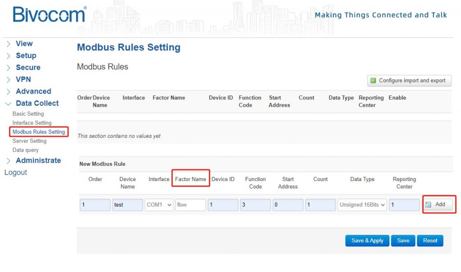The height and width of the screenshot is (272, 461).
Task: Open the Unsigned 16Bits data type dropdown
Action: pyautogui.click(x=362, y=204)
